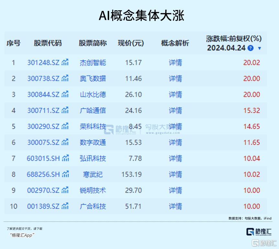Sort by 涨跌幅:前复权(%) column header
The image size is (279, 249).
233,39
